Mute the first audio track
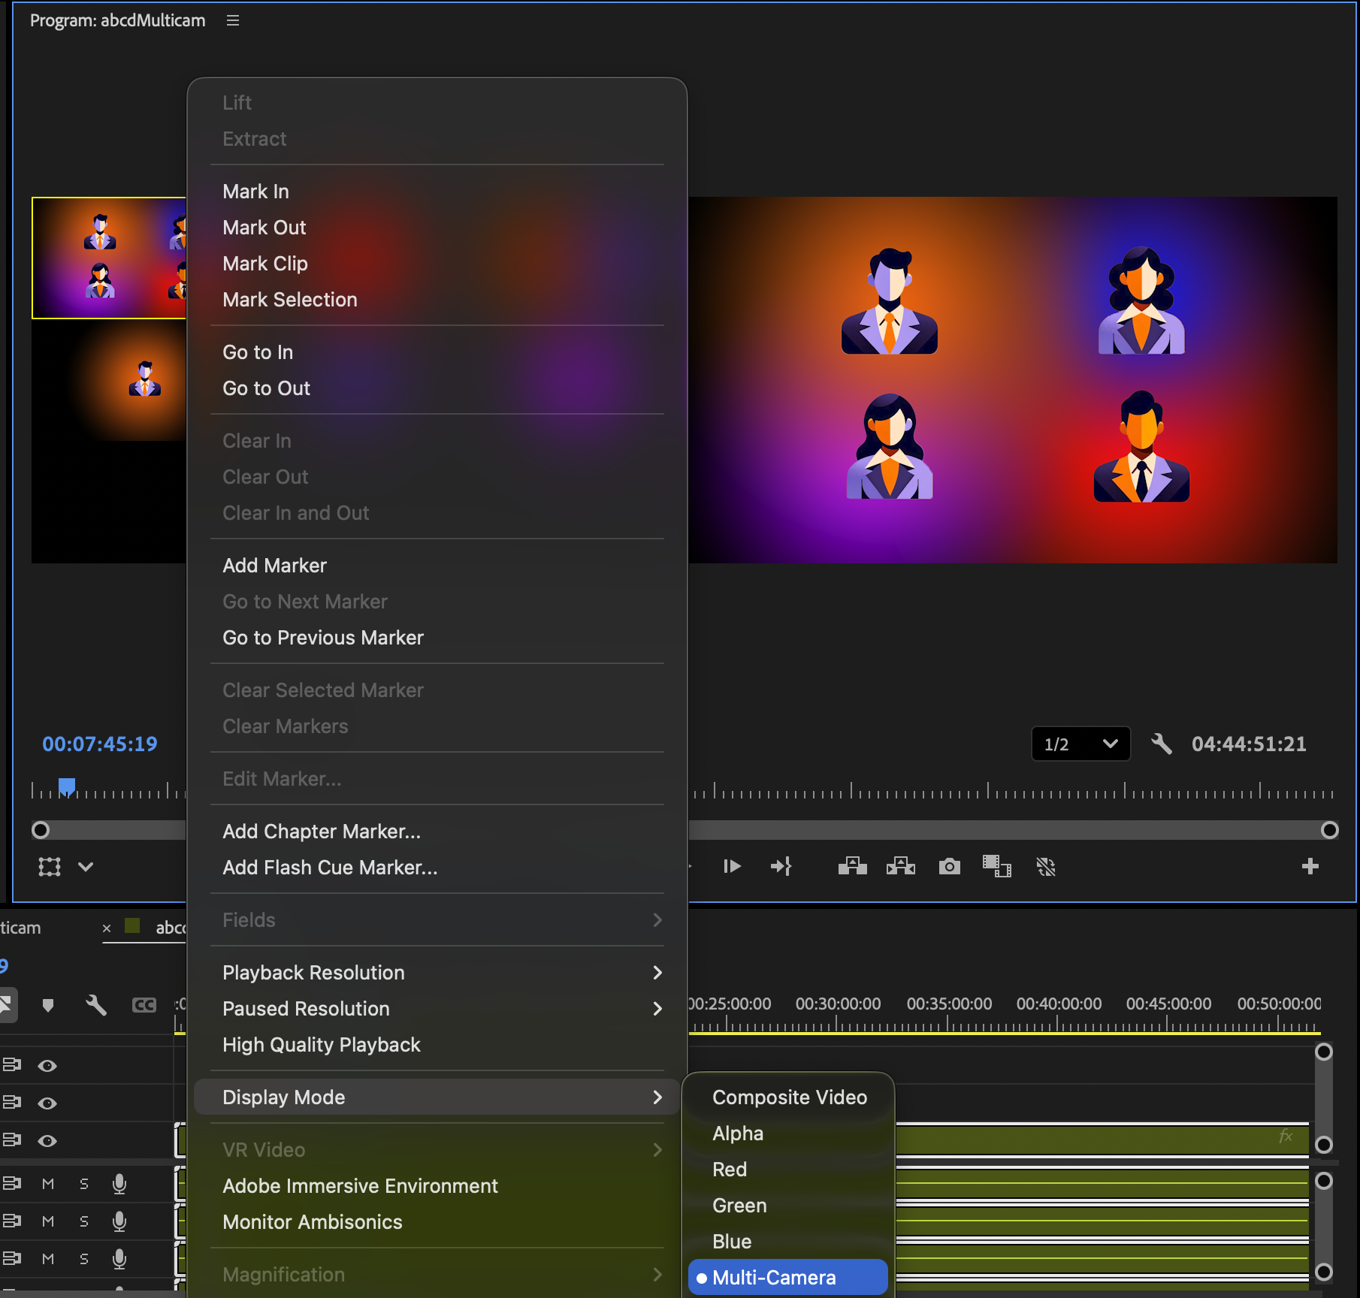The width and height of the screenshot is (1360, 1298). point(48,1183)
